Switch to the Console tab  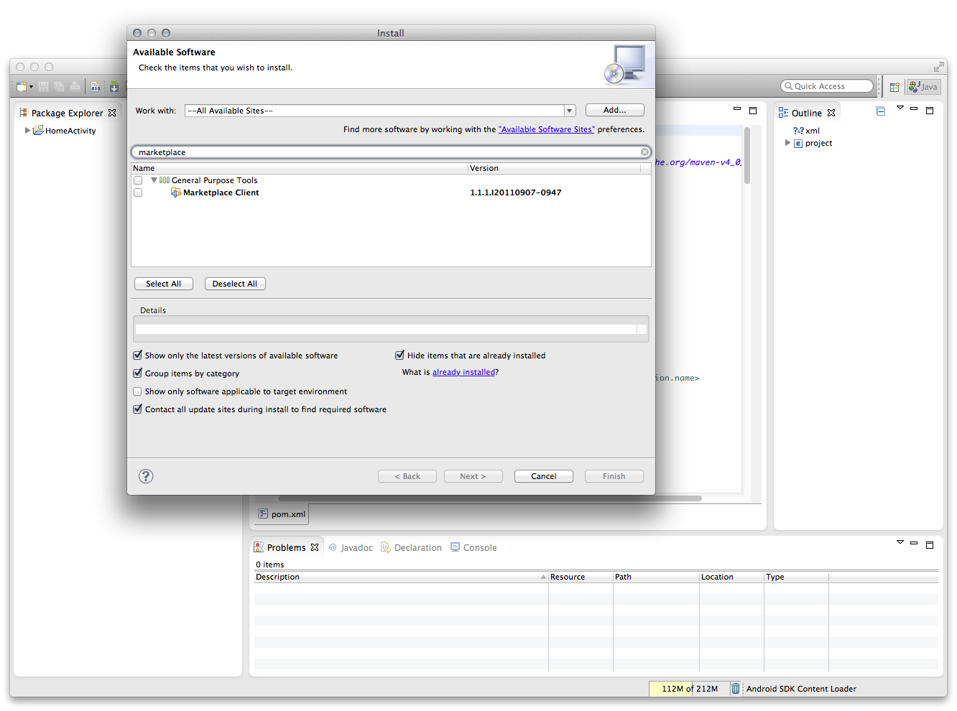tap(473, 547)
